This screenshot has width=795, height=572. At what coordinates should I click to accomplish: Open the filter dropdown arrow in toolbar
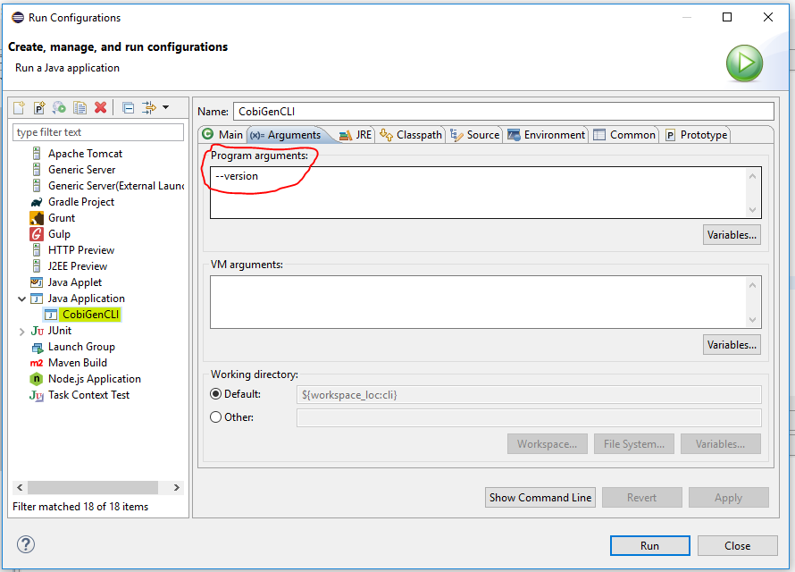pyautogui.click(x=165, y=107)
